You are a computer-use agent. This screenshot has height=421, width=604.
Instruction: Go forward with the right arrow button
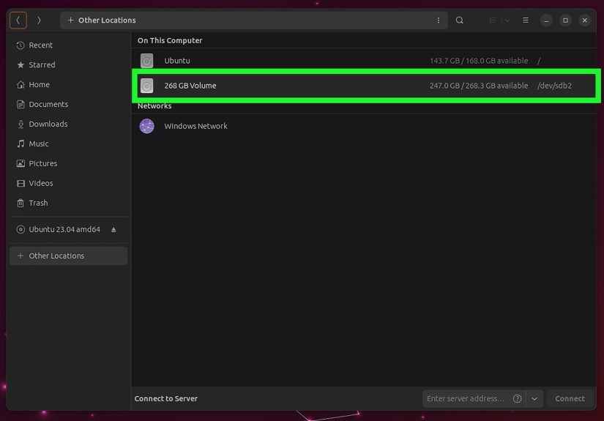coord(39,20)
